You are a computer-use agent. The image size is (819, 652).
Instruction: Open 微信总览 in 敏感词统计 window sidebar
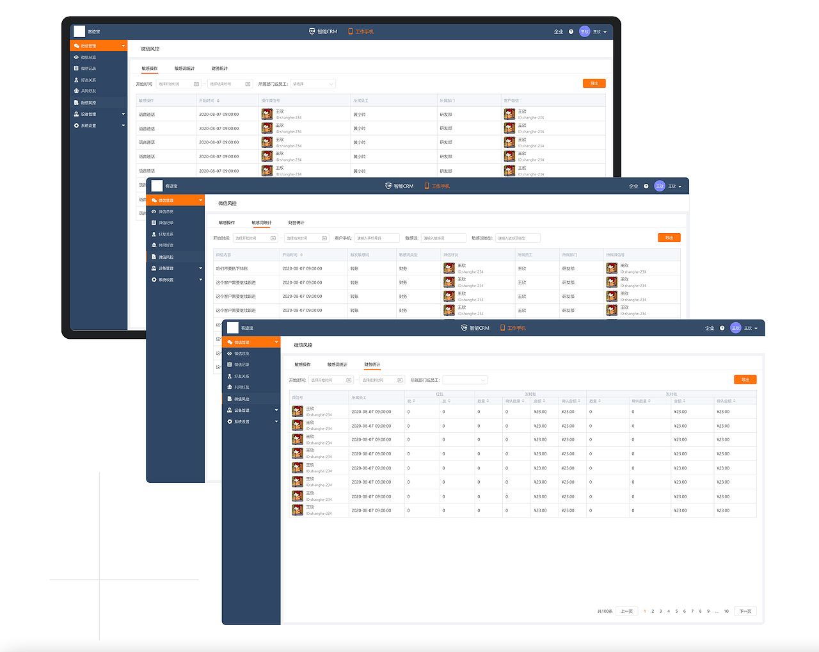point(166,212)
